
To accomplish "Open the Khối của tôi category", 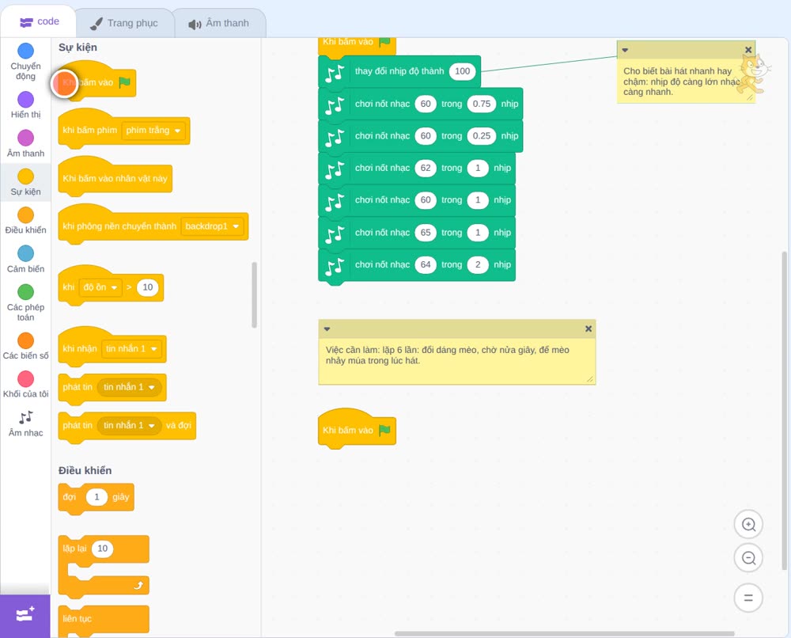I will pyautogui.click(x=26, y=385).
